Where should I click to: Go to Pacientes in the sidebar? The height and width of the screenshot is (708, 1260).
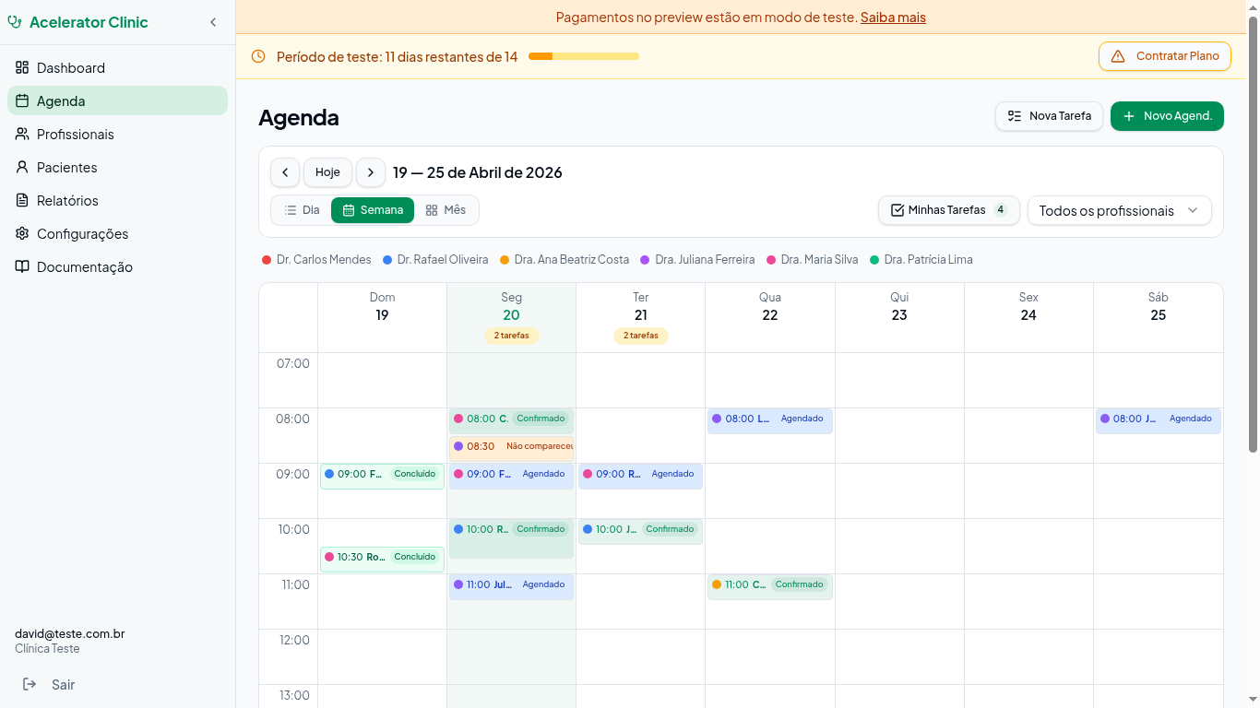tap(117, 167)
